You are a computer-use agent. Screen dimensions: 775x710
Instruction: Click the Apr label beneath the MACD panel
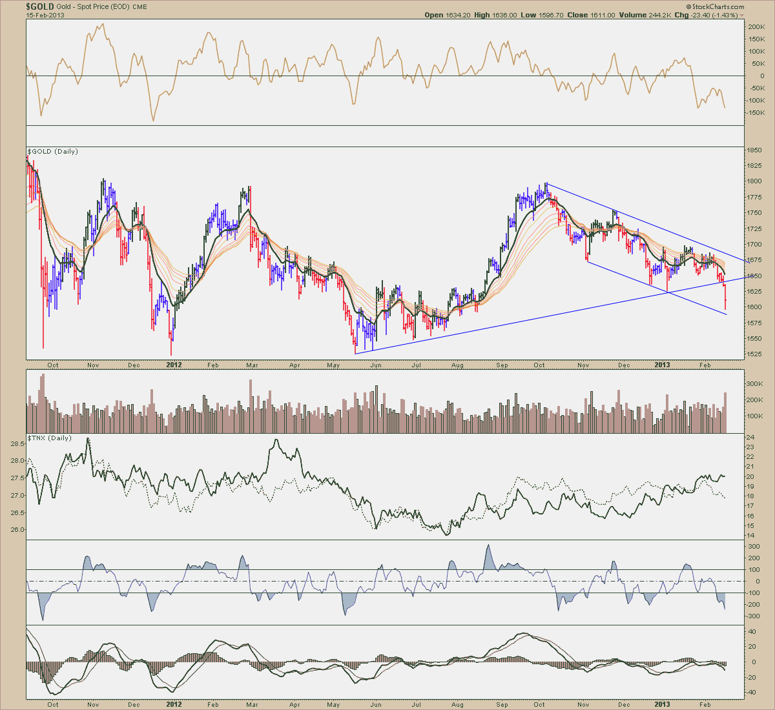tap(294, 704)
